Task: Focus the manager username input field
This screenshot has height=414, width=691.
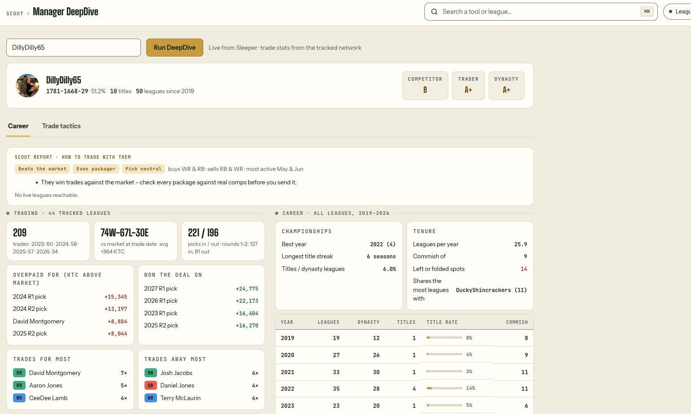Action: (x=74, y=48)
